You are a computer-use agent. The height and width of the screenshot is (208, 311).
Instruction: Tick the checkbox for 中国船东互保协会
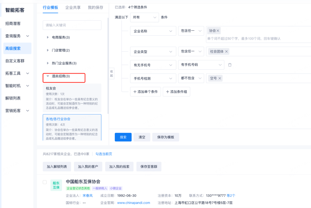[45, 182]
